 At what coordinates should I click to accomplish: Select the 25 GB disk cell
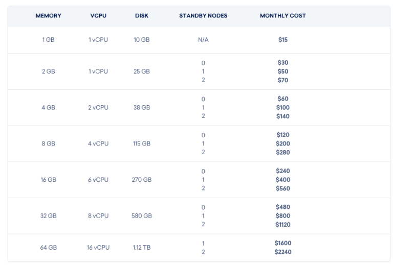point(142,71)
